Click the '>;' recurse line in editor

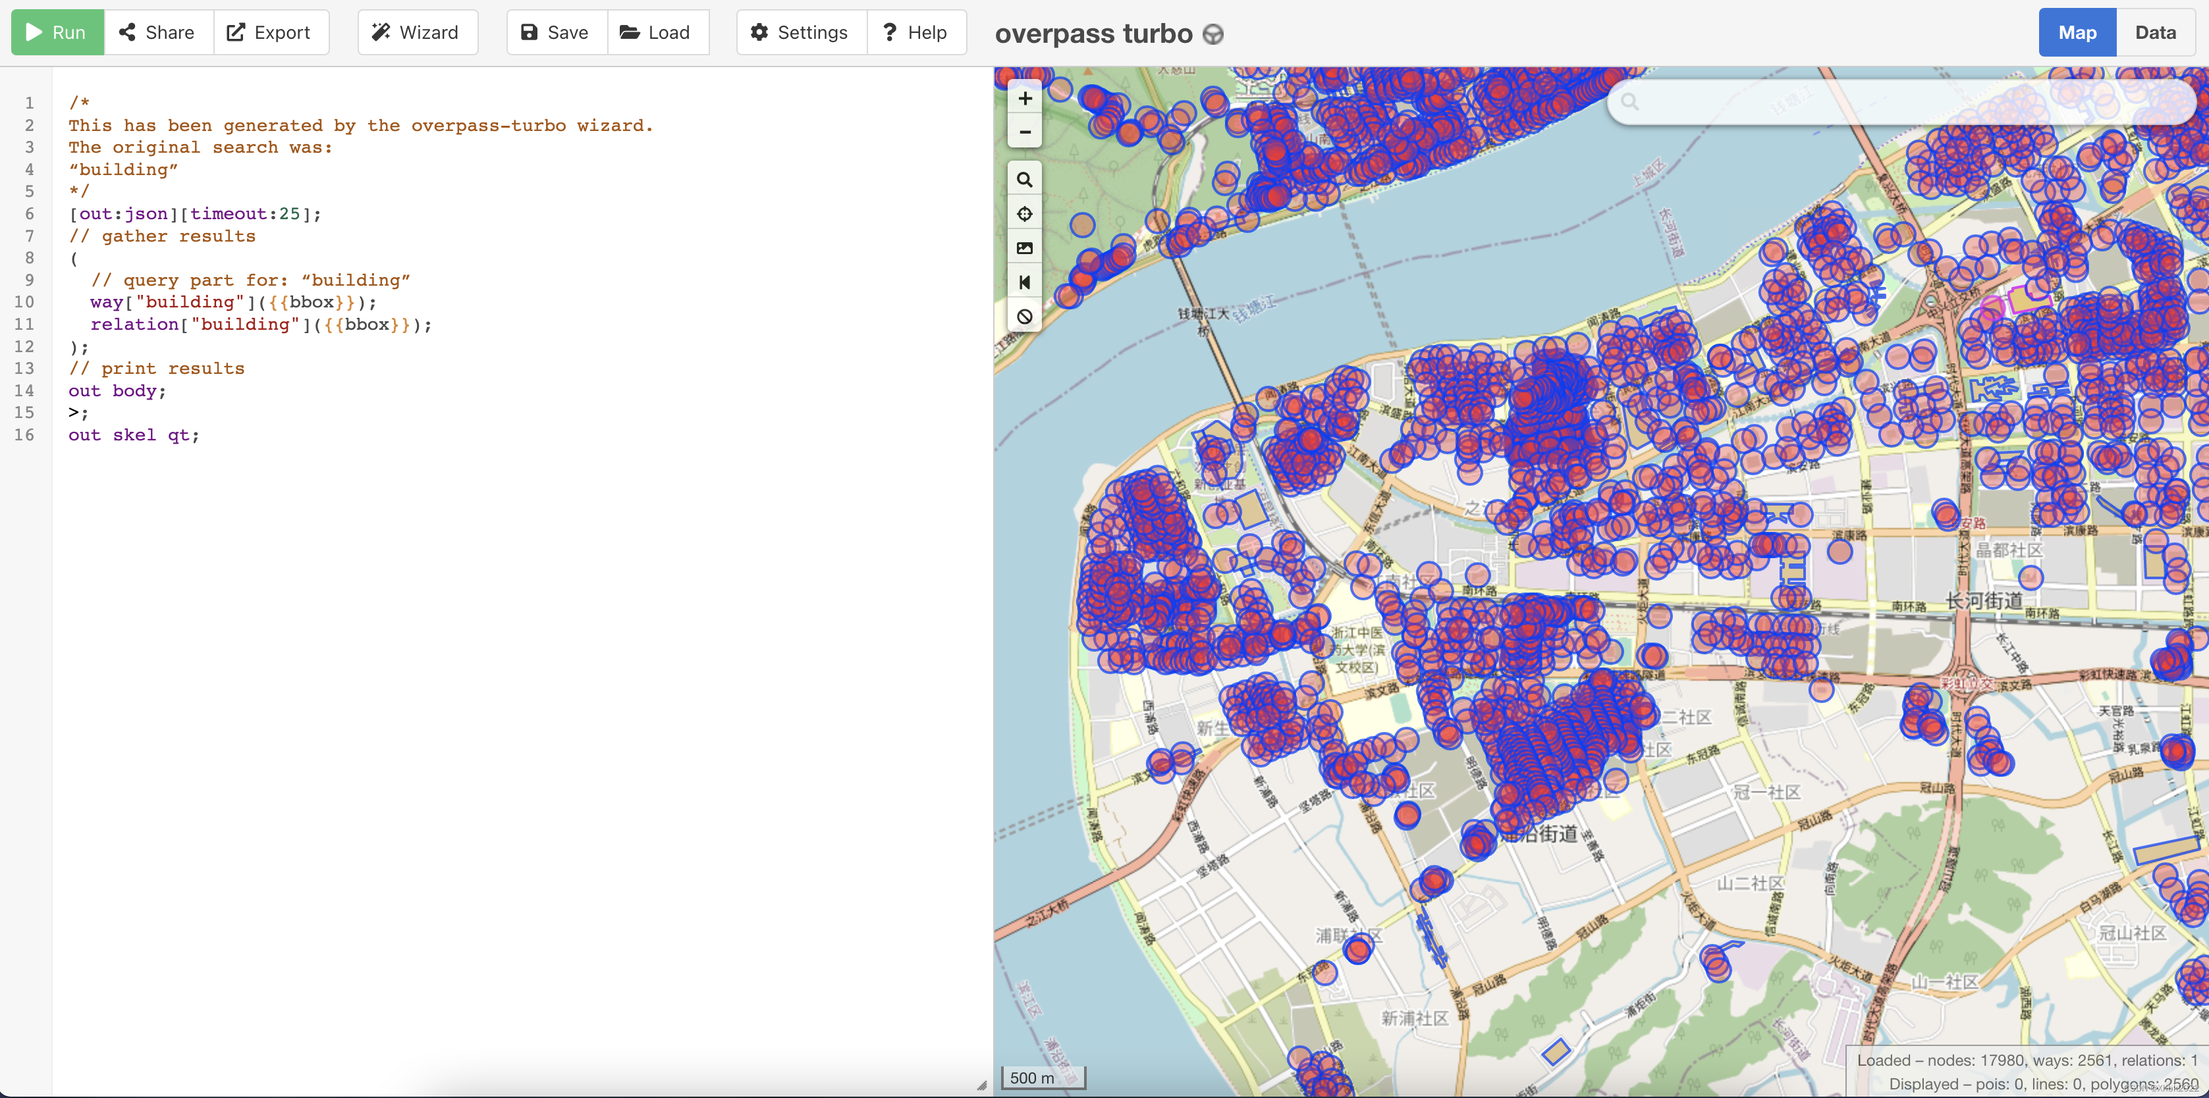pyautogui.click(x=78, y=412)
